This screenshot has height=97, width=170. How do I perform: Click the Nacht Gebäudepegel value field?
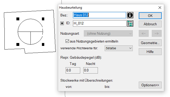point(91,70)
